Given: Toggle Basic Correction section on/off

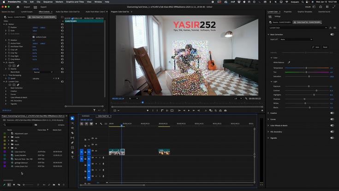Looking at the screenshot, I should pos(332,35).
